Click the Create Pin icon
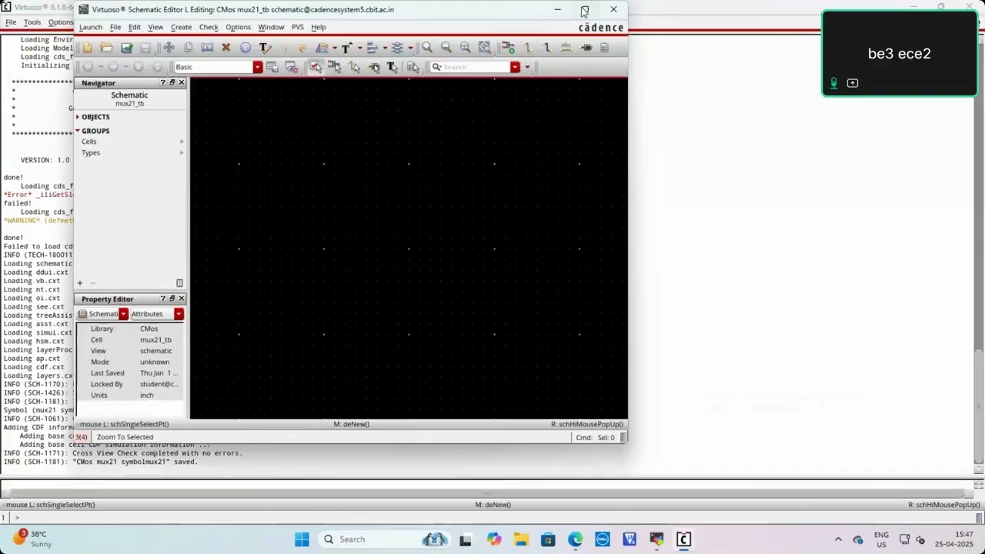 [x=586, y=48]
